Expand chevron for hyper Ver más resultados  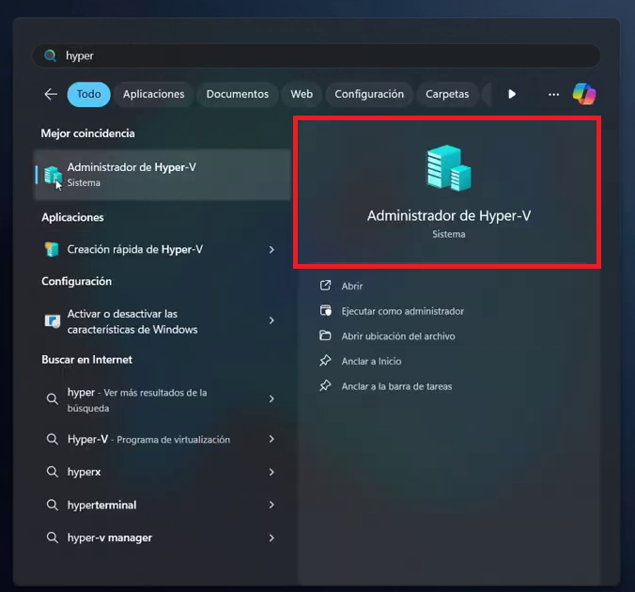271,399
